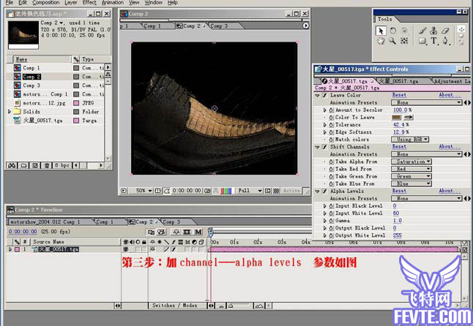Image resolution: width=473 pixels, height=326 pixels.
Task: Take a snapshot with the camera icon
Action: coord(207,191)
